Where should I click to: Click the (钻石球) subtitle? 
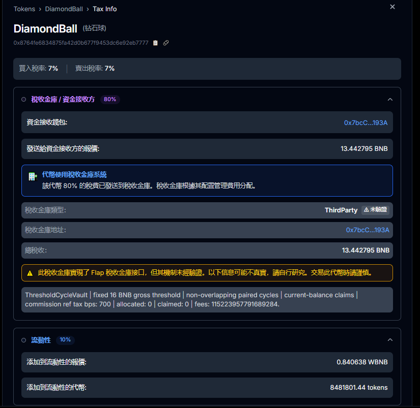94,28
